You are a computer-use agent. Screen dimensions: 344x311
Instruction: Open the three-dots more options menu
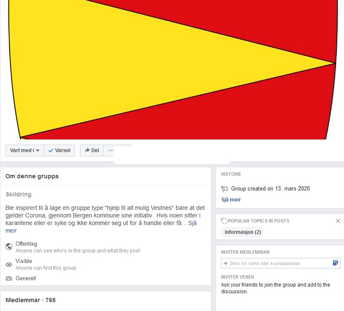(111, 150)
